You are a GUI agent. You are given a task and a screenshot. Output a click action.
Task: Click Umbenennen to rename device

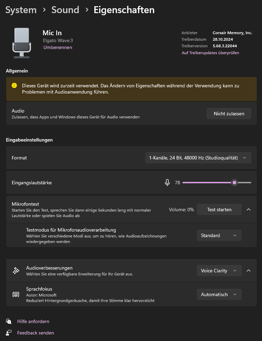pyautogui.click(x=58, y=47)
